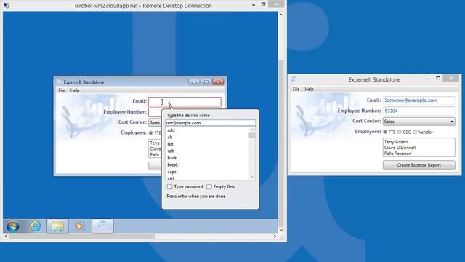Select the ExpenseIt app icon in remote taskbar

(x=102, y=226)
